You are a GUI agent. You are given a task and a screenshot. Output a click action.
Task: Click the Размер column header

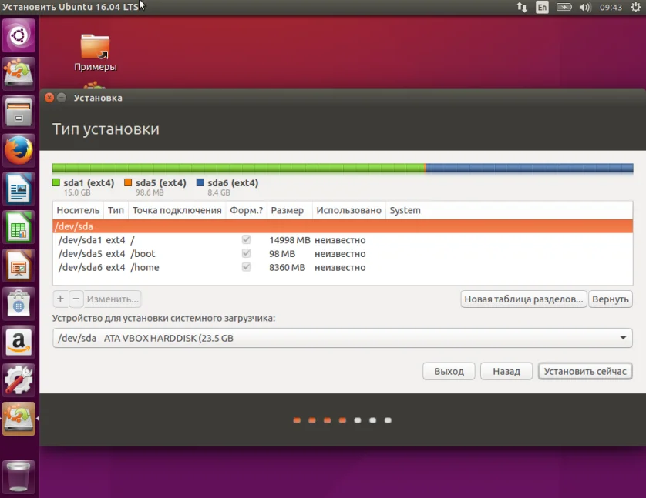[290, 210]
